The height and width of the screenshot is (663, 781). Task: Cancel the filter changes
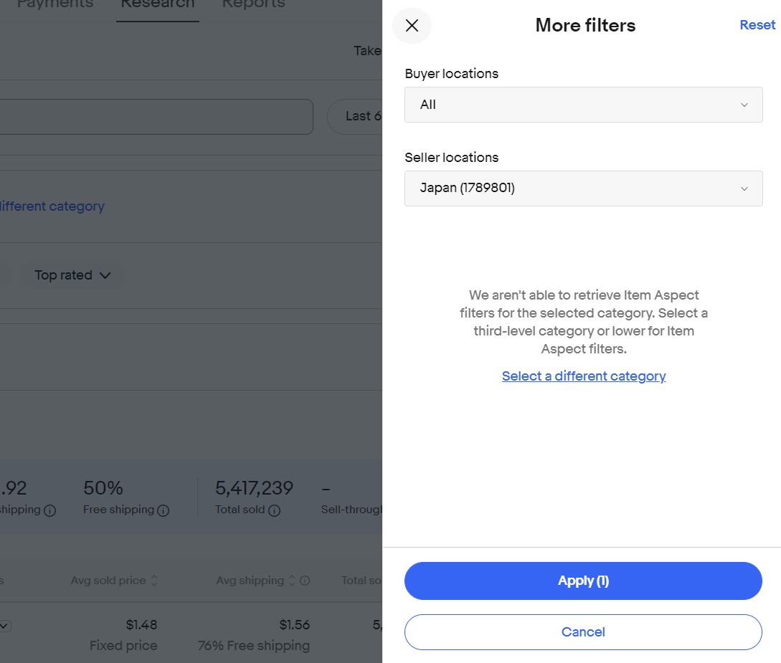(583, 632)
